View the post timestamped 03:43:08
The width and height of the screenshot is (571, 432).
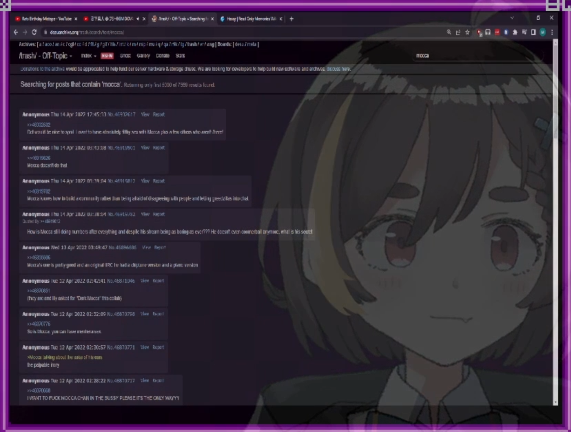tap(145, 148)
